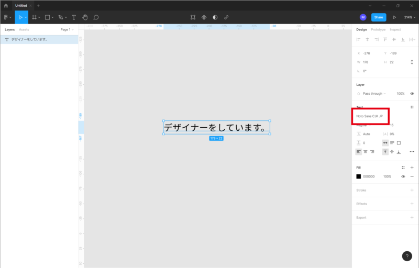Click the Home icon
The height and width of the screenshot is (268, 419).
[x=6, y=5]
